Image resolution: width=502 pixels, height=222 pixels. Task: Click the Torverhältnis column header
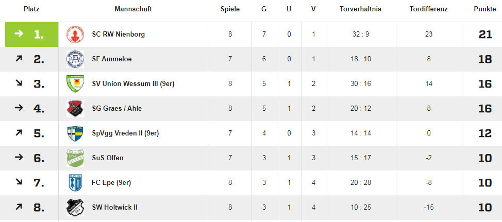360,9
